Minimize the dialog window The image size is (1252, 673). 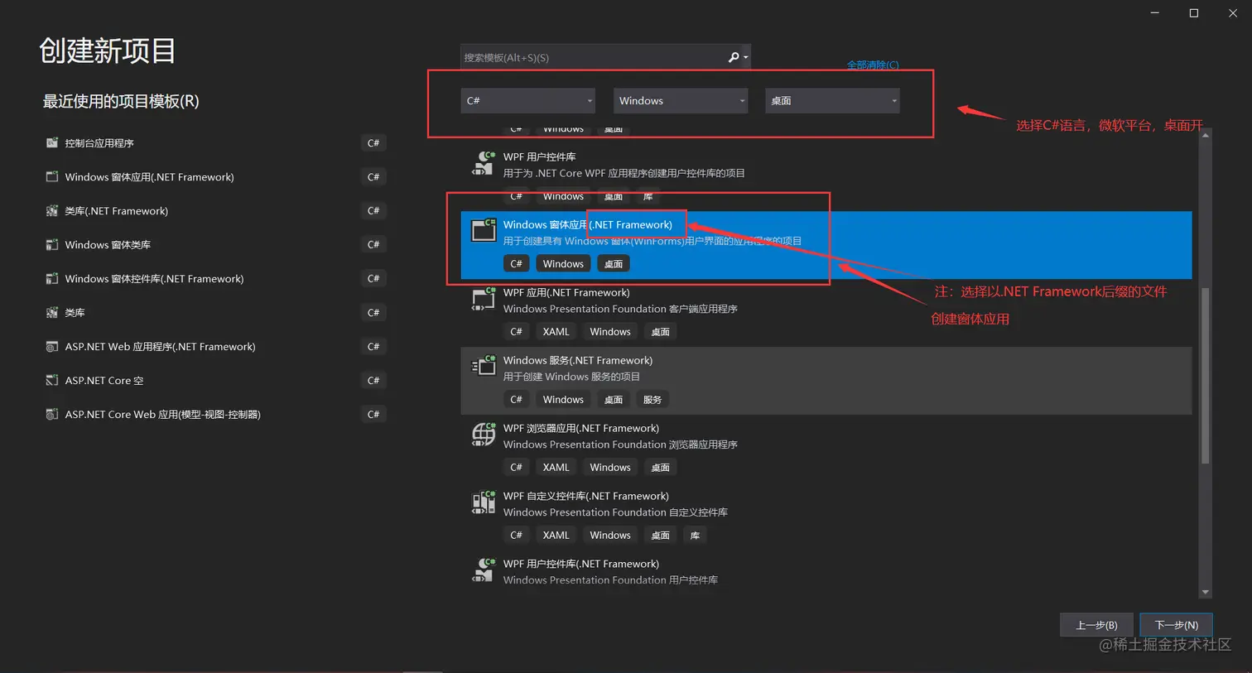pos(1154,12)
